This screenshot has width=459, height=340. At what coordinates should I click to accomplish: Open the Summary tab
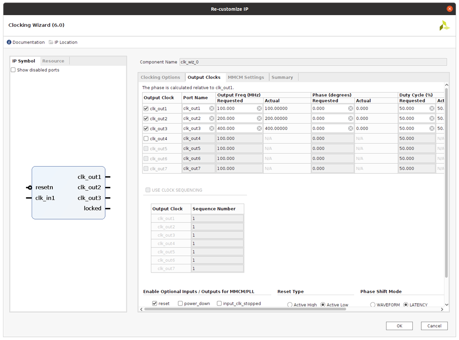282,77
